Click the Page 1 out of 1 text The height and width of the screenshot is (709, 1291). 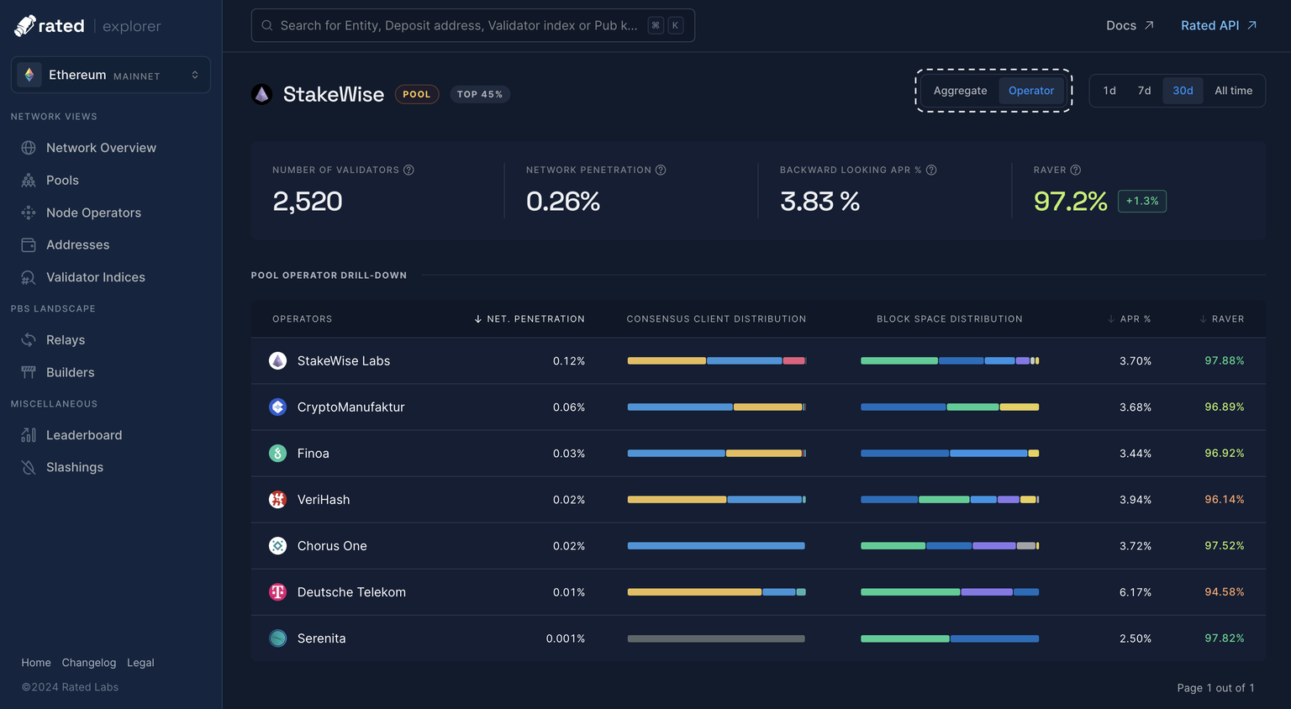coord(1215,688)
